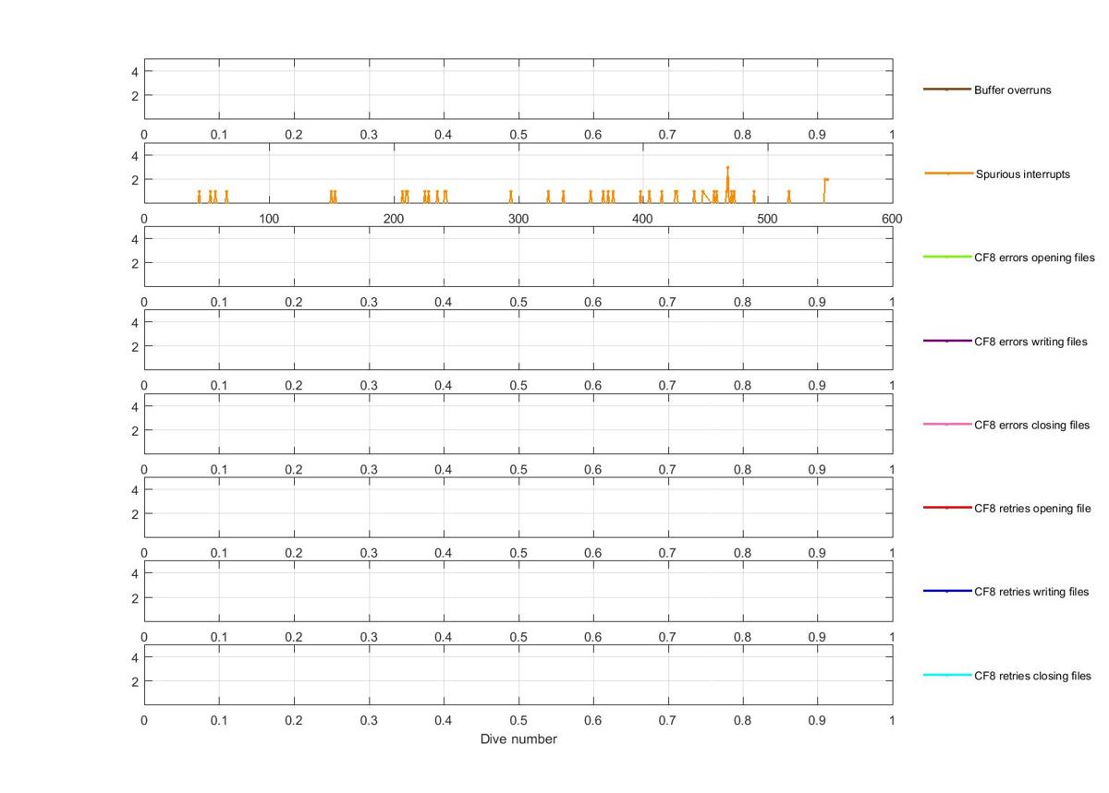Image resolution: width=1109 pixels, height=793 pixels.
Task: Click the "CF8 retries opening file" legend label
Action: click(x=1032, y=509)
